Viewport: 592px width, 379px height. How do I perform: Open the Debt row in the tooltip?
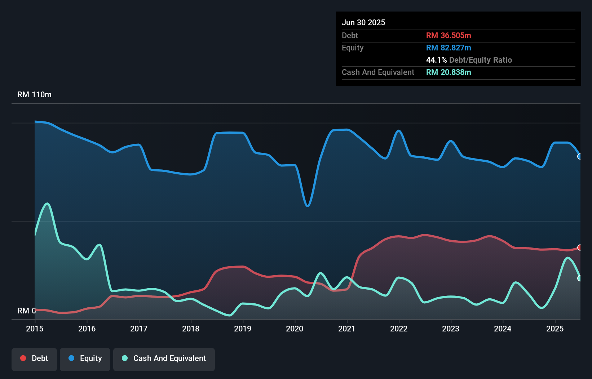point(350,35)
